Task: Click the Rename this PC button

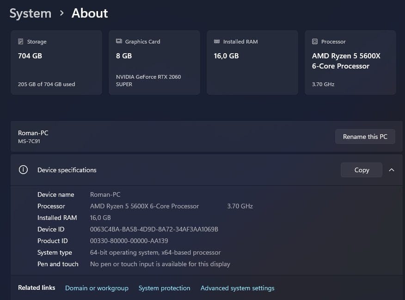Action: (x=365, y=137)
